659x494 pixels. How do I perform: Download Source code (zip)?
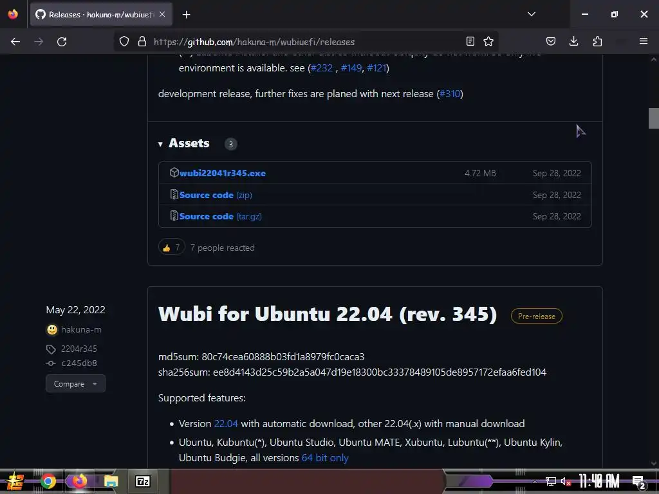216,195
